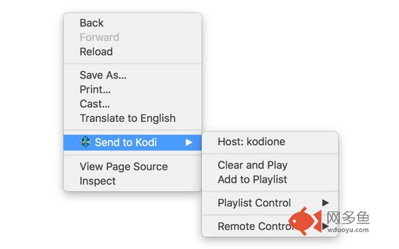Open the Print… dialog entry
Screen dimensions: 399x249
pyautogui.click(x=95, y=90)
